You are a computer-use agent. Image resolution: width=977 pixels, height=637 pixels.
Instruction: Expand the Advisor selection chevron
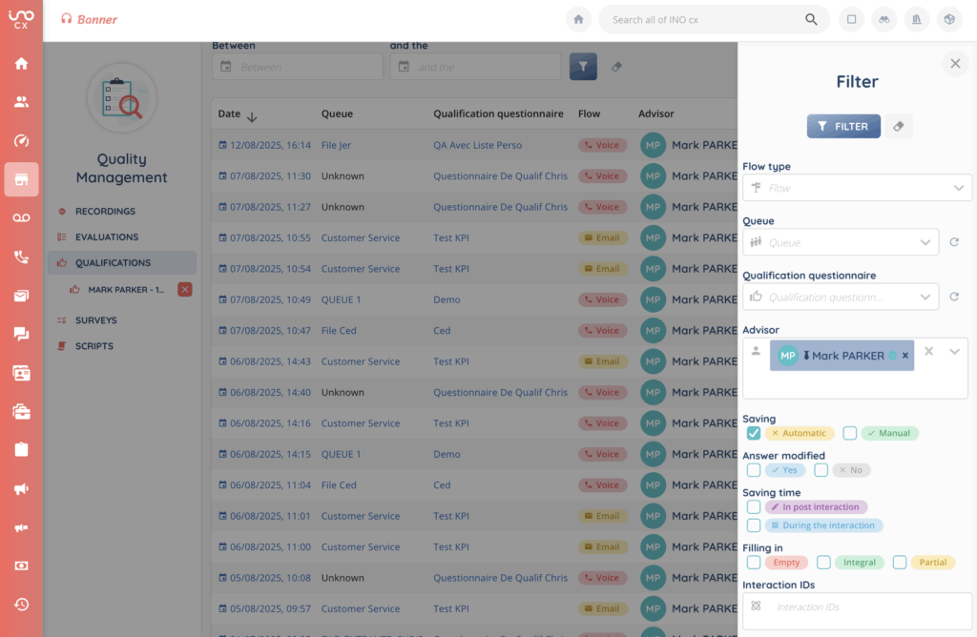(x=954, y=352)
